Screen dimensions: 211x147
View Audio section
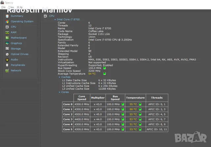tap(15, 60)
